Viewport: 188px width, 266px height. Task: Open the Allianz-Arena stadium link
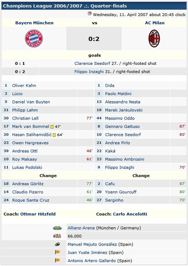(x=81, y=228)
